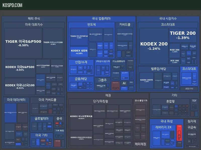Open the KODEX 머니마켓액티브 +0.01% tile
201x150 pixels.
click(x=81, y=117)
